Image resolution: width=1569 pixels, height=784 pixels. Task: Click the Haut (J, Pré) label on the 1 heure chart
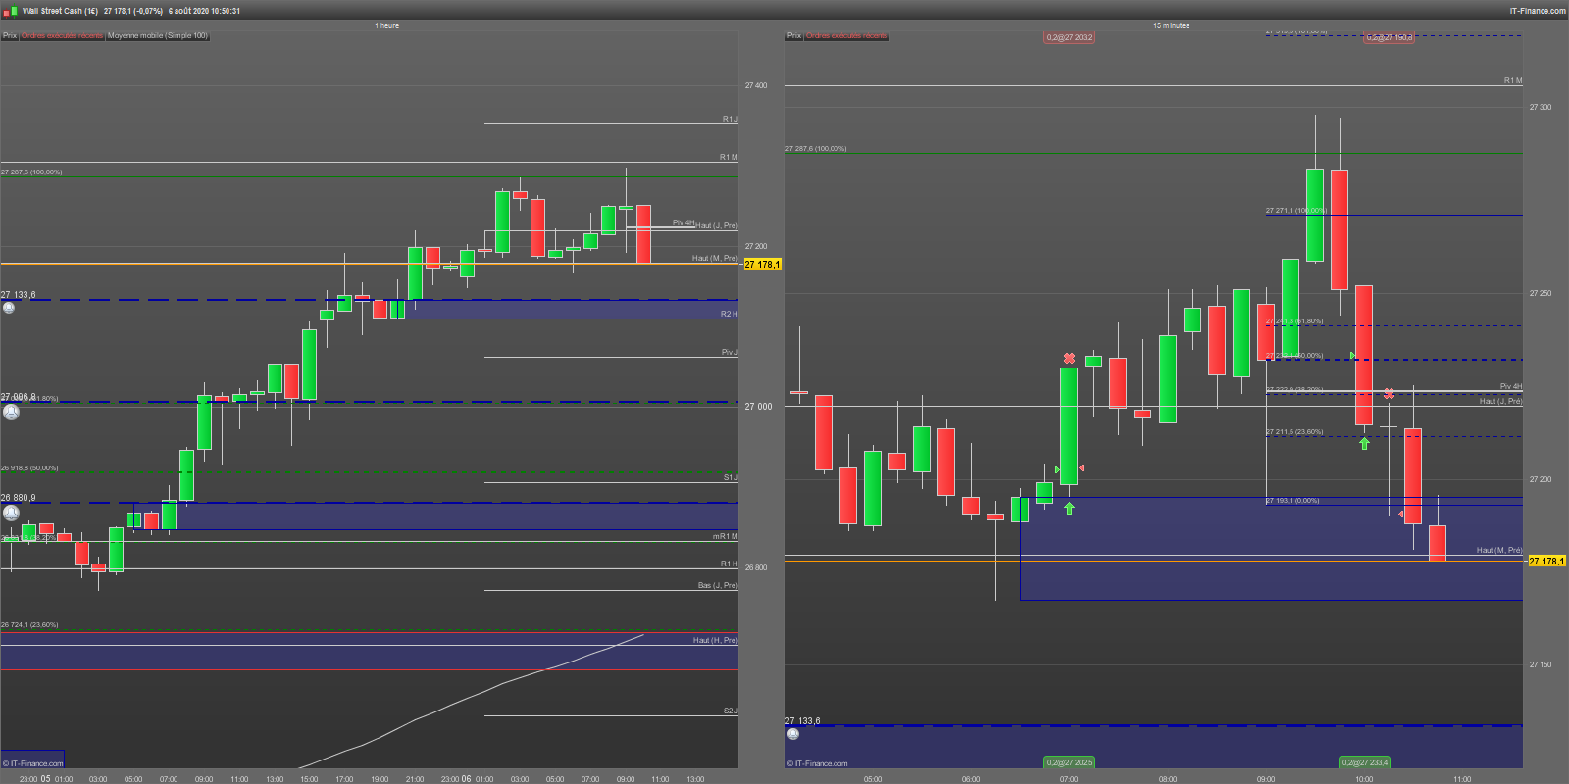tap(717, 225)
